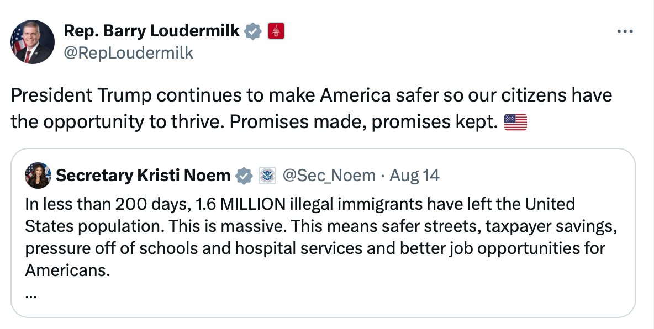Click Secretary Kristi Noem's avatar

[x=38, y=175]
